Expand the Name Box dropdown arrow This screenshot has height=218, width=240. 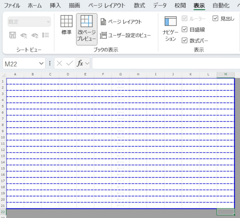click(x=41, y=63)
